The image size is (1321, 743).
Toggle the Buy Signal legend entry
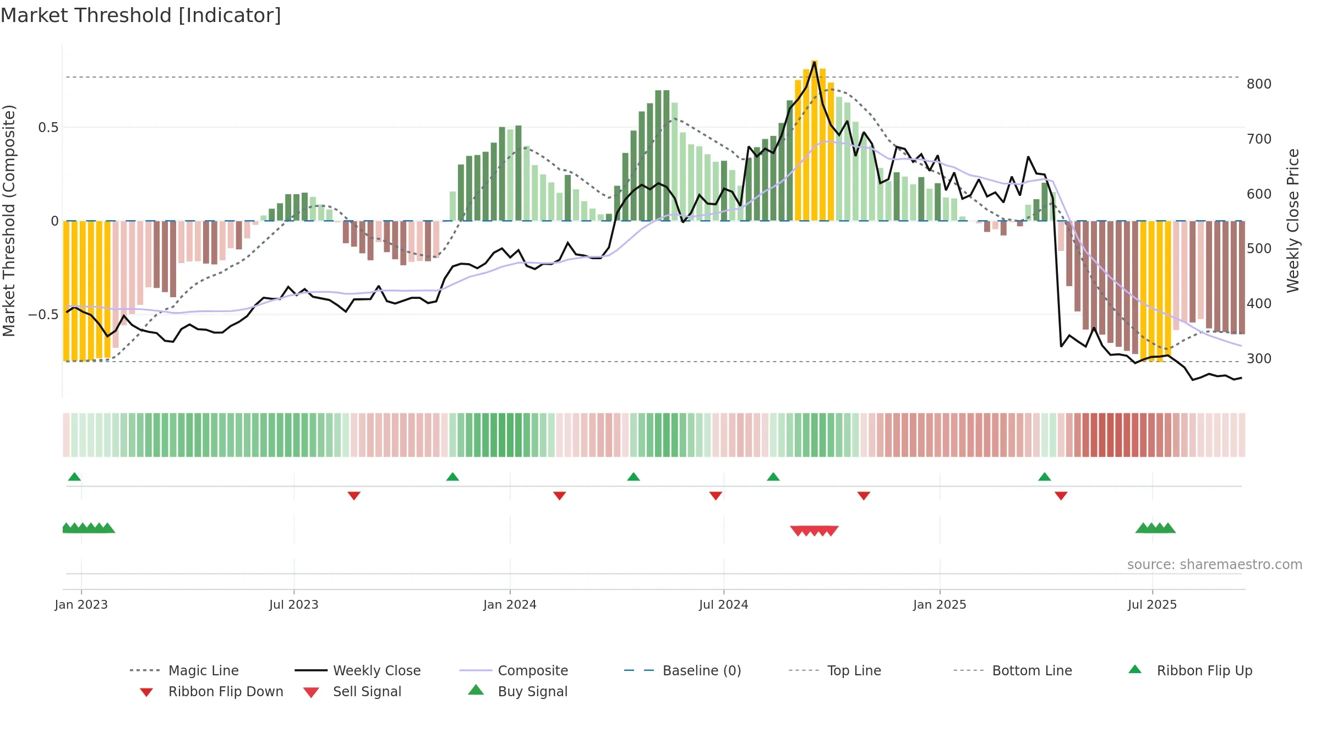tap(517, 691)
